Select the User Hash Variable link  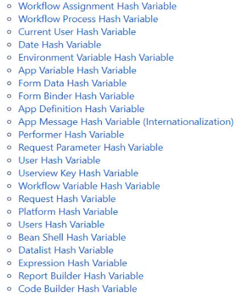pos(59,160)
